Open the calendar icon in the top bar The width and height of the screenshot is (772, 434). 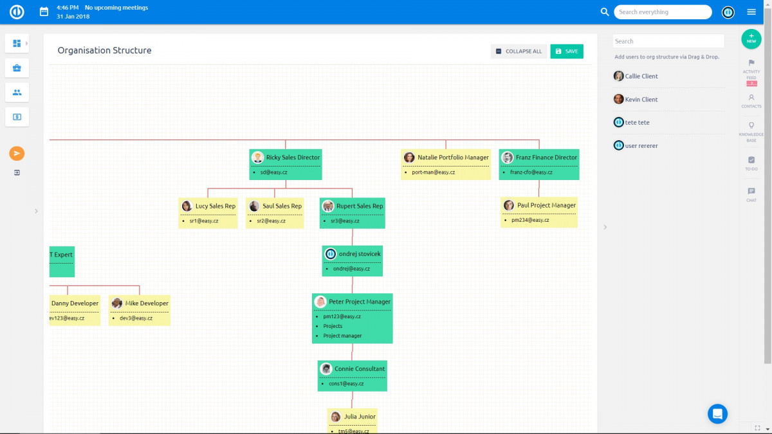[43, 12]
